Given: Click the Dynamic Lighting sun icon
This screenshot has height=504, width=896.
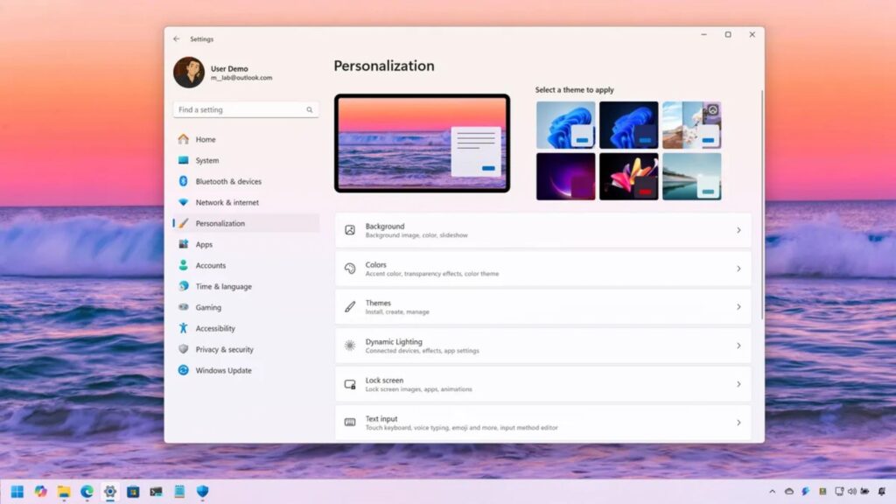Looking at the screenshot, I should tap(350, 346).
